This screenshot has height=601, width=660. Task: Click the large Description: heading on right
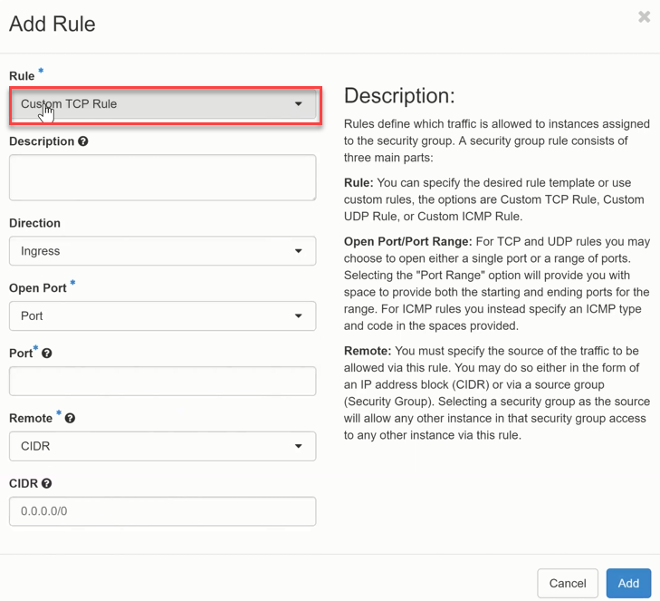pyautogui.click(x=399, y=96)
